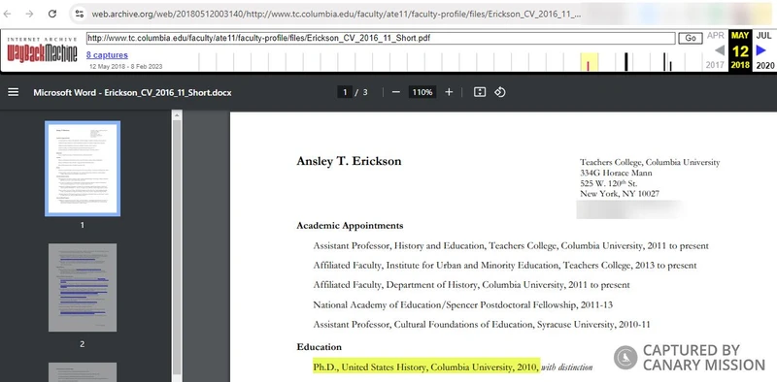Edit the Wayback Machine URL field
The width and height of the screenshot is (777, 382).
pyautogui.click(x=381, y=38)
